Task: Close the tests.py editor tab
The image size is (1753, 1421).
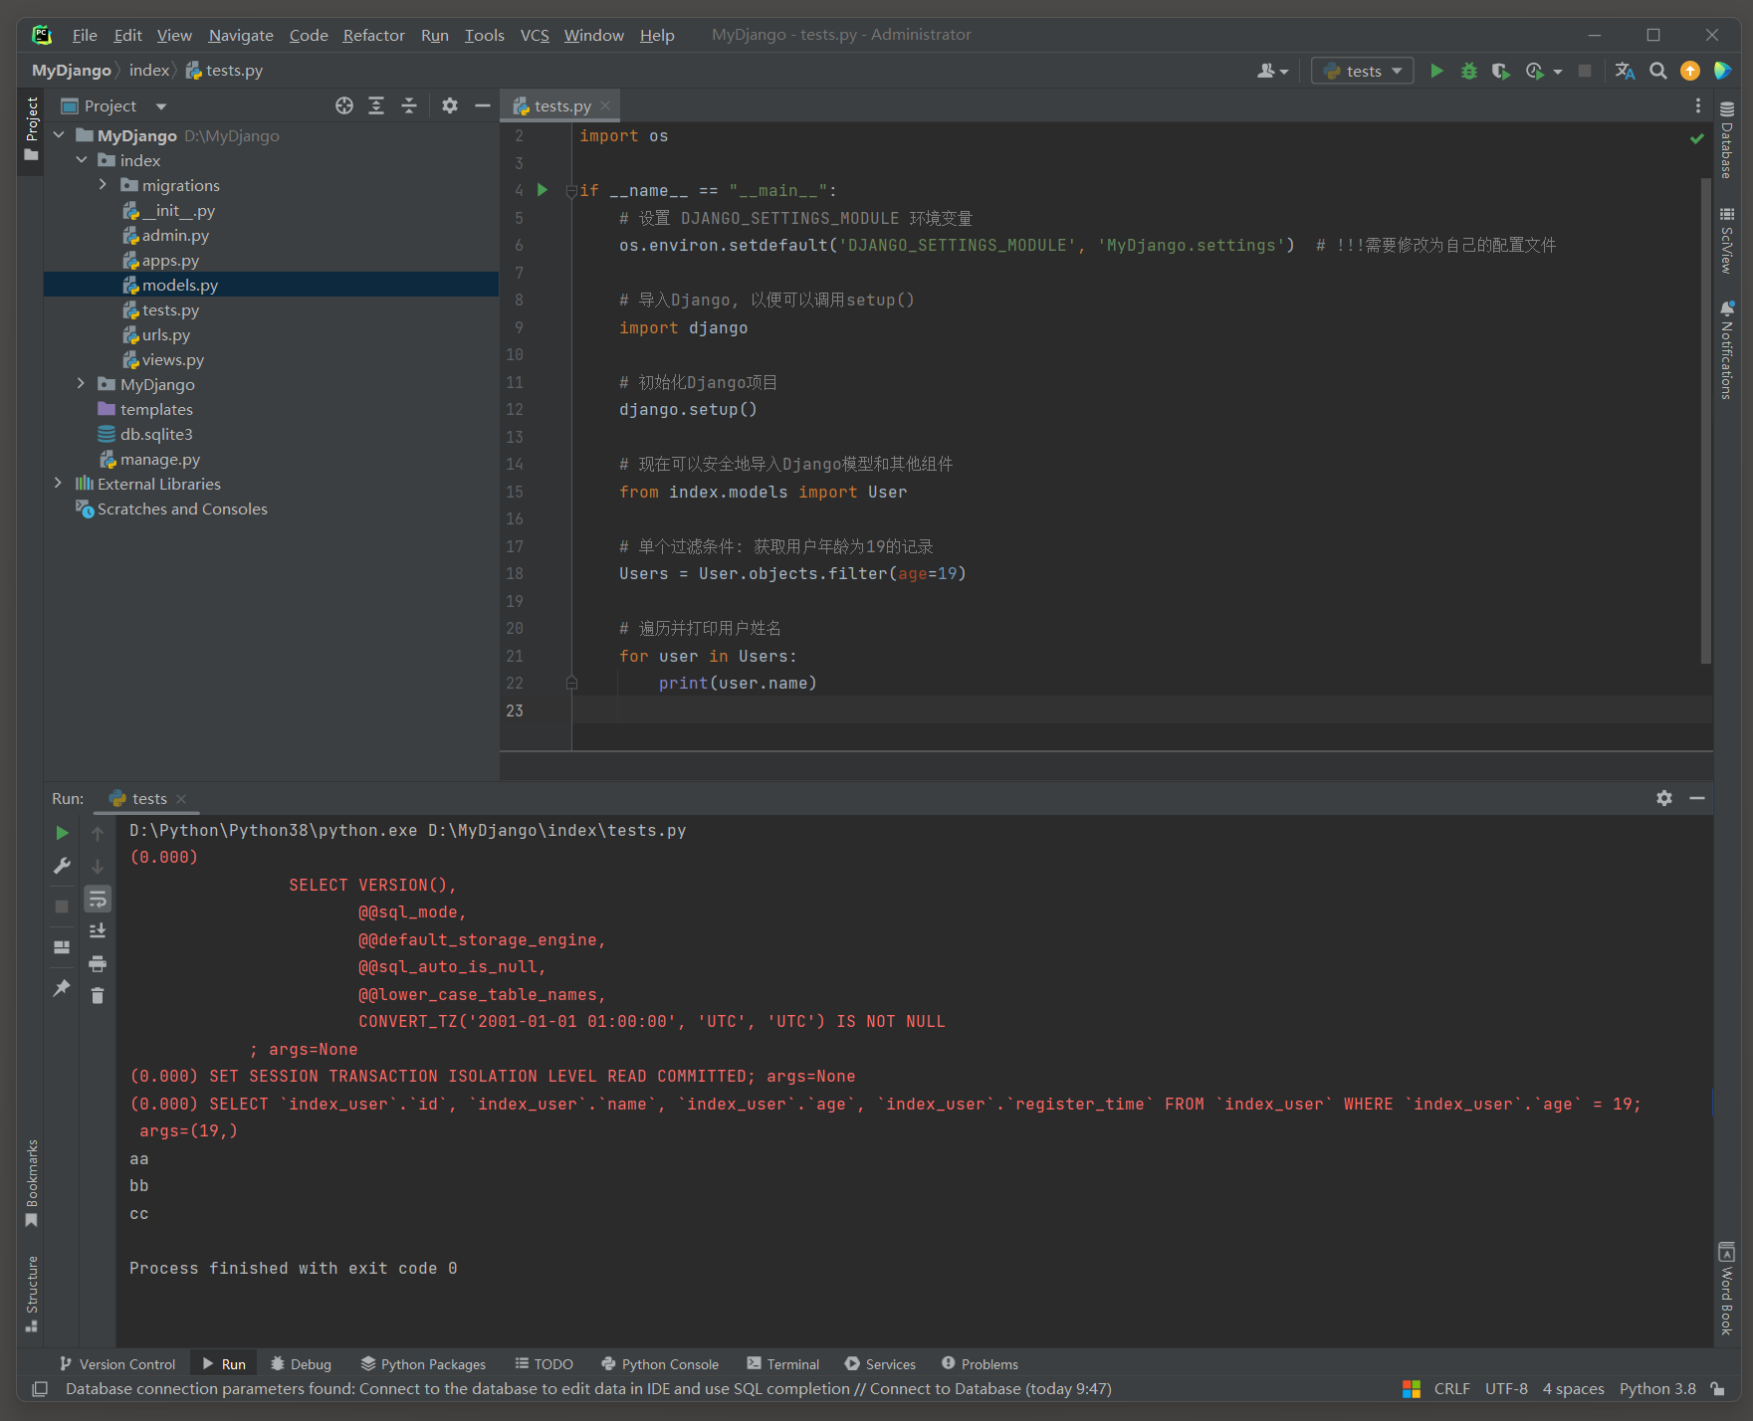Action: 605,105
